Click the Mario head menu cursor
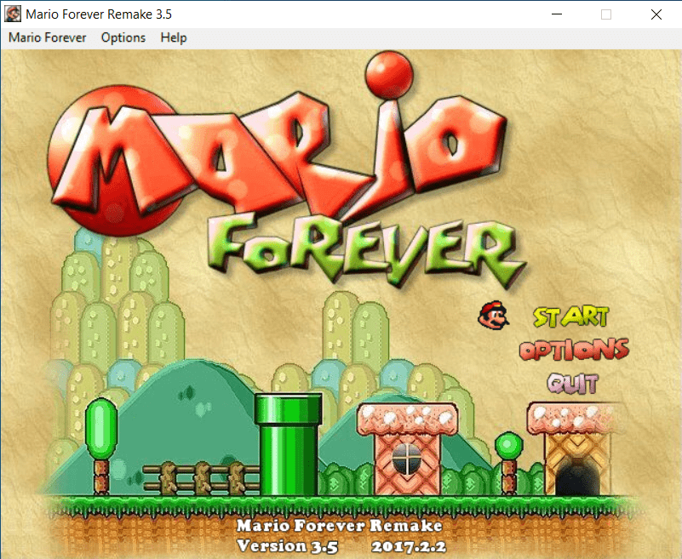 click(x=493, y=315)
